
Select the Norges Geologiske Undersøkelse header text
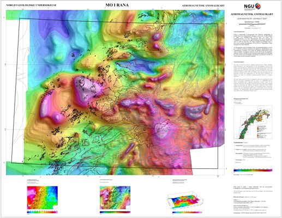coord(31,5)
